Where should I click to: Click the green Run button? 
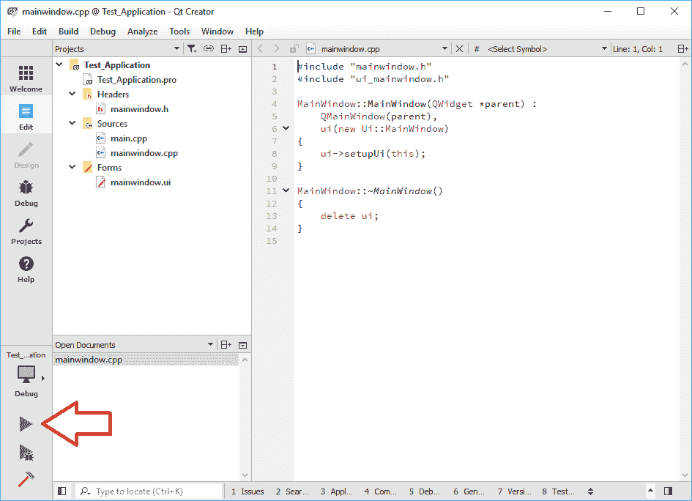(x=26, y=423)
